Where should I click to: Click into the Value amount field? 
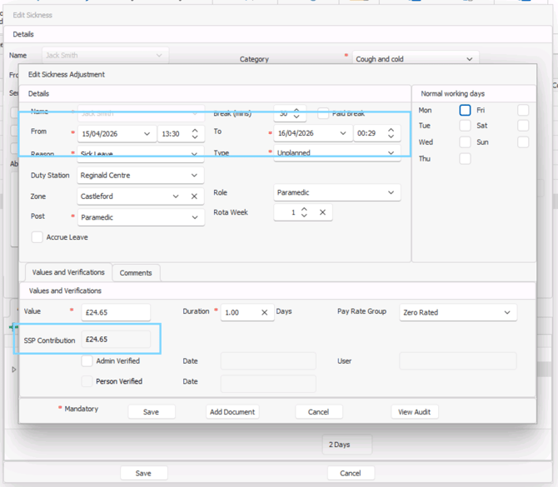pyautogui.click(x=116, y=312)
